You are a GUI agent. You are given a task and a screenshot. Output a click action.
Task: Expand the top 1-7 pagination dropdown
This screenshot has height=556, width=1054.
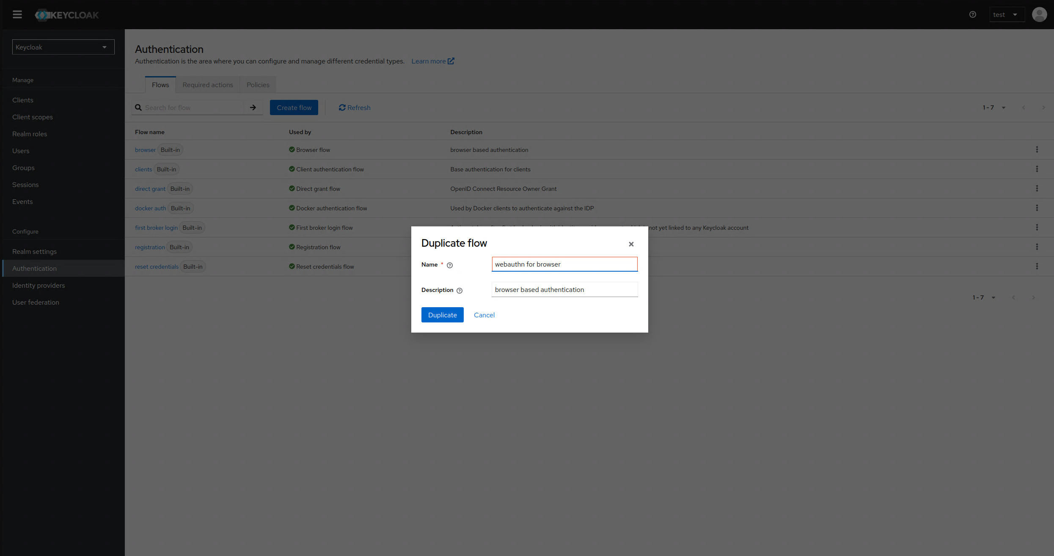pos(994,107)
